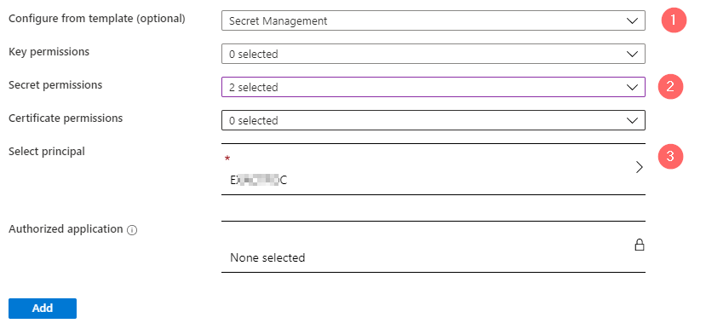Click the '2 selected' Secret permissions box

pyautogui.click(x=433, y=87)
